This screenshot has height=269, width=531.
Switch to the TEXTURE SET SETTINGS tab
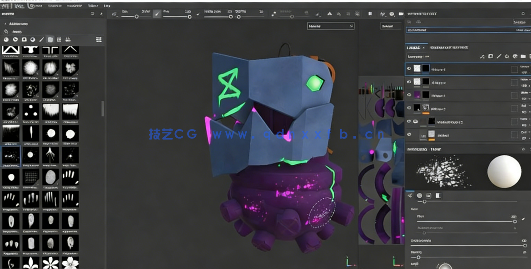449,47
